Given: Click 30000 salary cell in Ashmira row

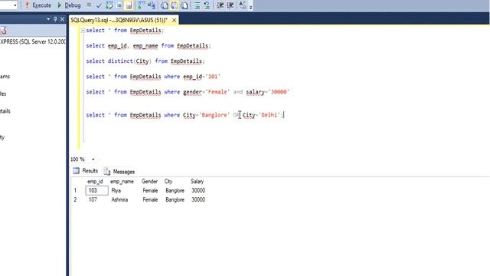Looking at the screenshot, I should [198, 199].
